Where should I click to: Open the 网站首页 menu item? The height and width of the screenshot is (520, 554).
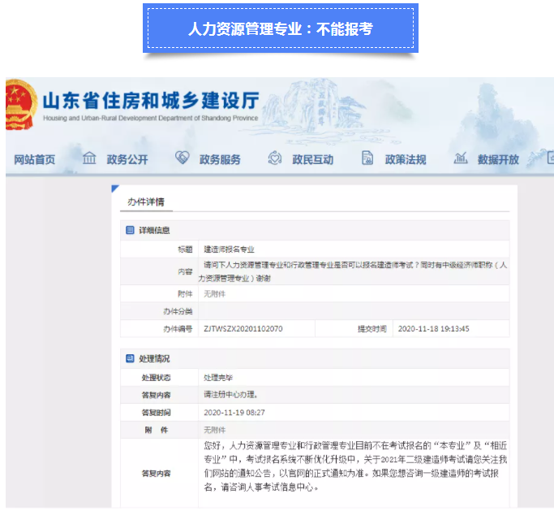tap(35, 159)
